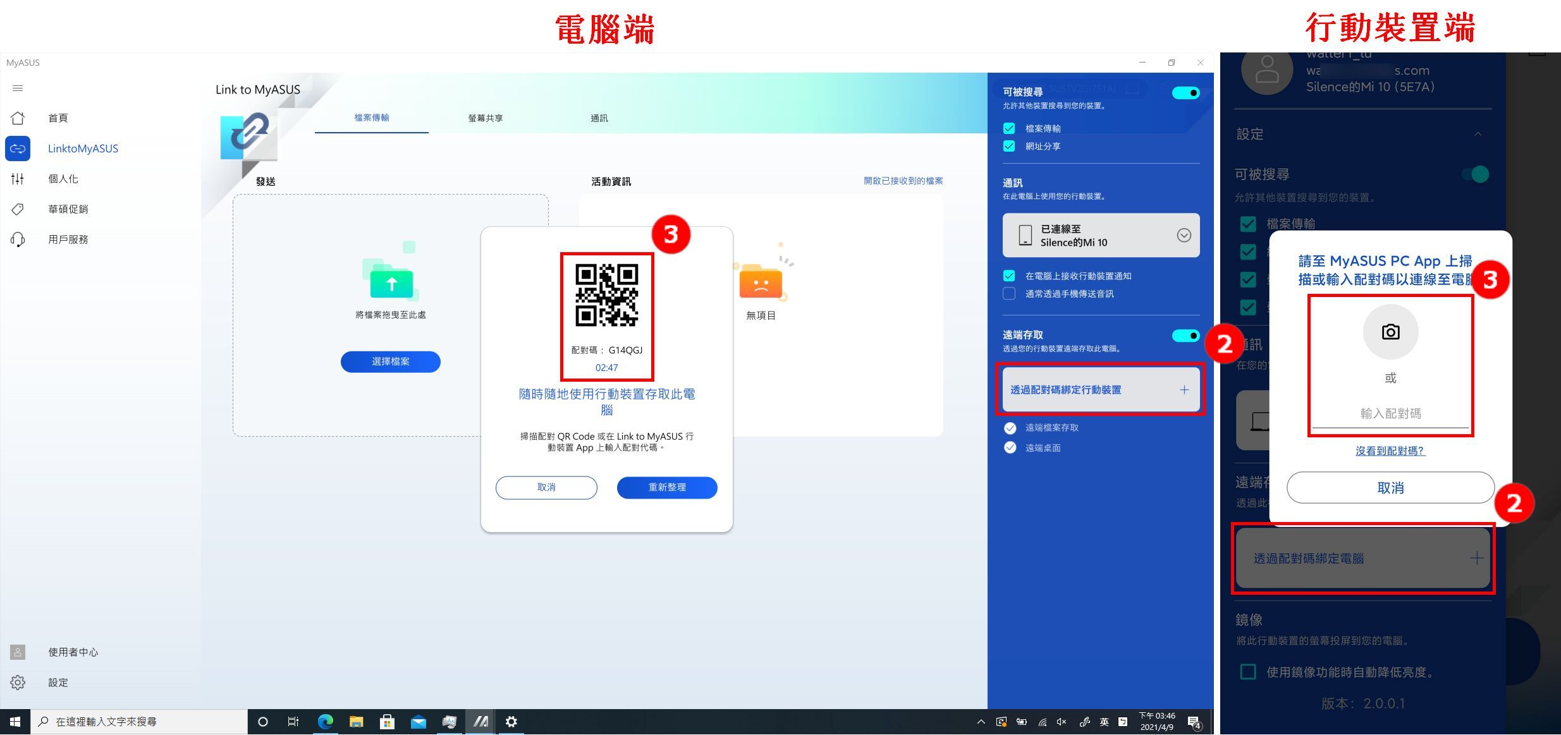Launch Microsoft Edge from taskbar
Image resolution: width=1561 pixels, height=735 pixels.
tap(325, 722)
